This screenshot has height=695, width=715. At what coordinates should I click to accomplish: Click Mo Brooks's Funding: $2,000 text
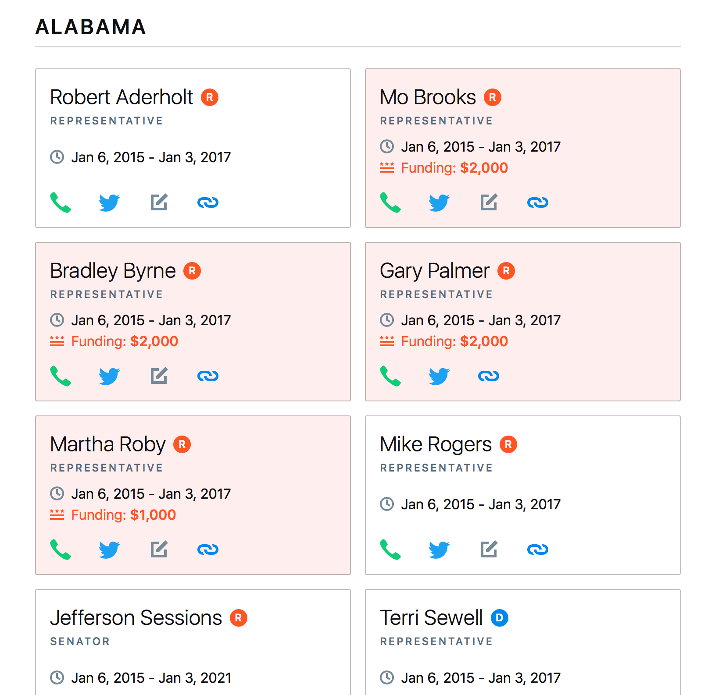coord(454,168)
